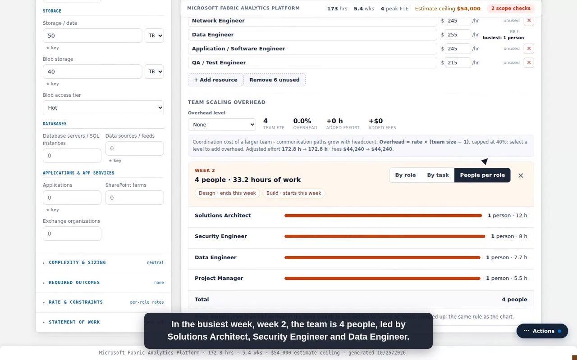Expand the Rate & Constraints section
Image resolution: width=577 pixels, height=360 pixels.
(x=103, y=302)
